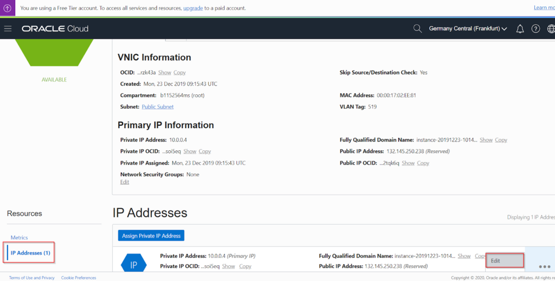Click the purple upgrade arrow icon

point(7,8)
